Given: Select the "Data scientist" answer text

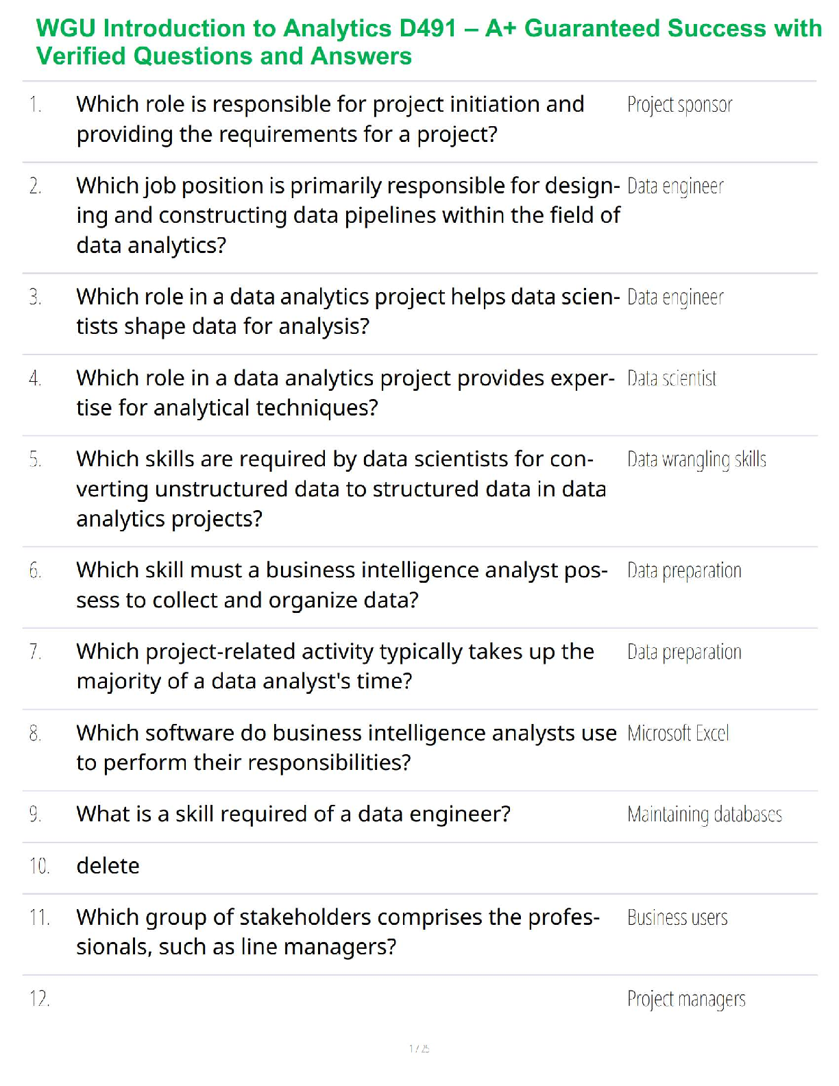Looking at the screenshot, I should pos(672,378).
